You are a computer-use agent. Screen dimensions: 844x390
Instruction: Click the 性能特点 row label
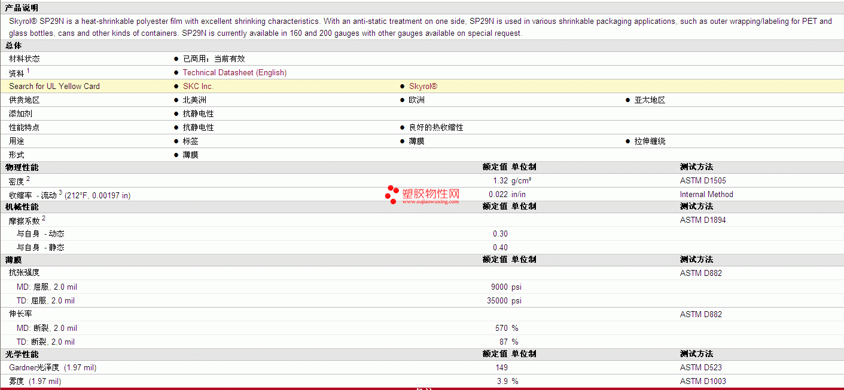tap(25, 128)
